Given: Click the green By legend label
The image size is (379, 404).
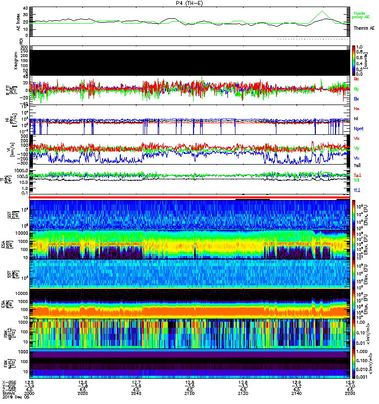Looking at the screenshot, I should pyautogui.click(x=356, y=89).
